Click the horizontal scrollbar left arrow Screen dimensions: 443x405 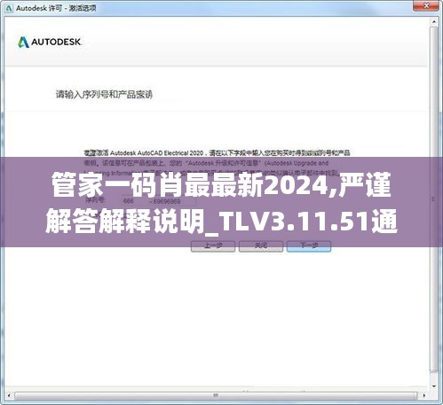coord(9,395)
